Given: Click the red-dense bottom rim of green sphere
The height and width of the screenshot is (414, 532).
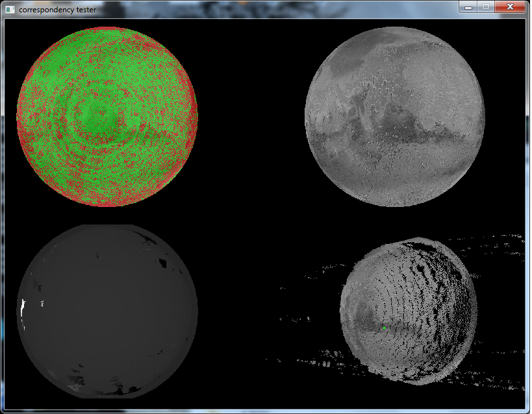Looking at the screenshot, I should click(x=107, y=198).
